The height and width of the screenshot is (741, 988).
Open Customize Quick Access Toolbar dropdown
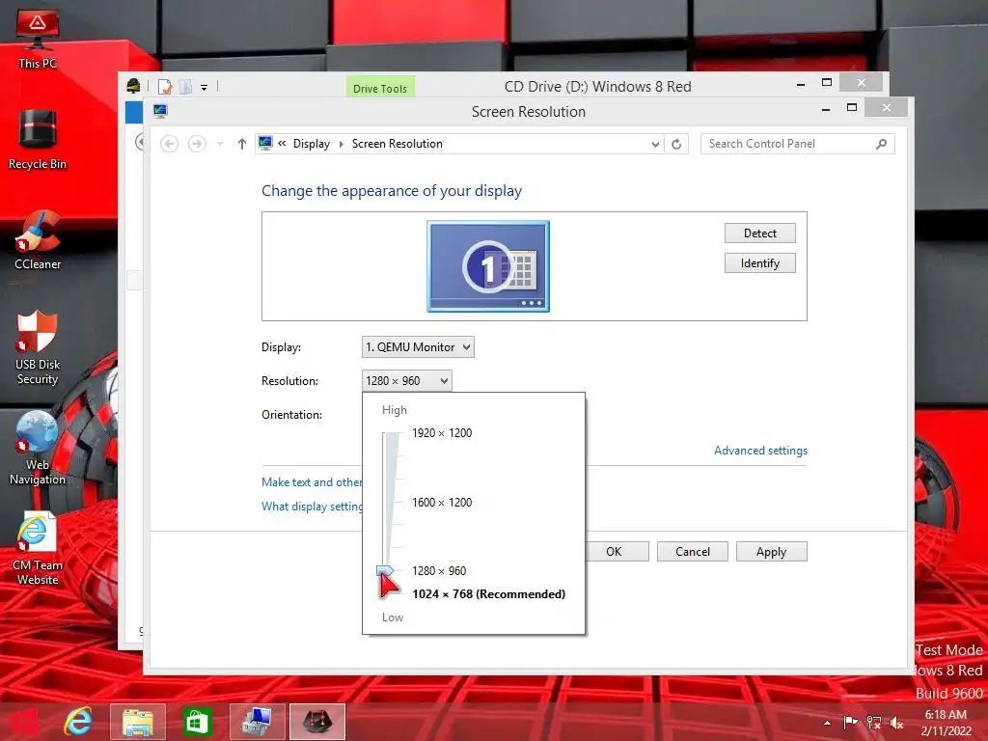(x=205, y=88)
